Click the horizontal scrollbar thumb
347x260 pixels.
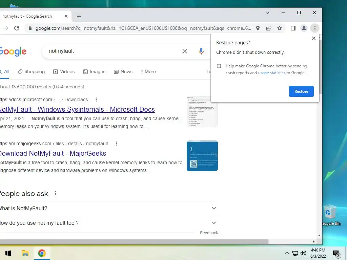134,241
